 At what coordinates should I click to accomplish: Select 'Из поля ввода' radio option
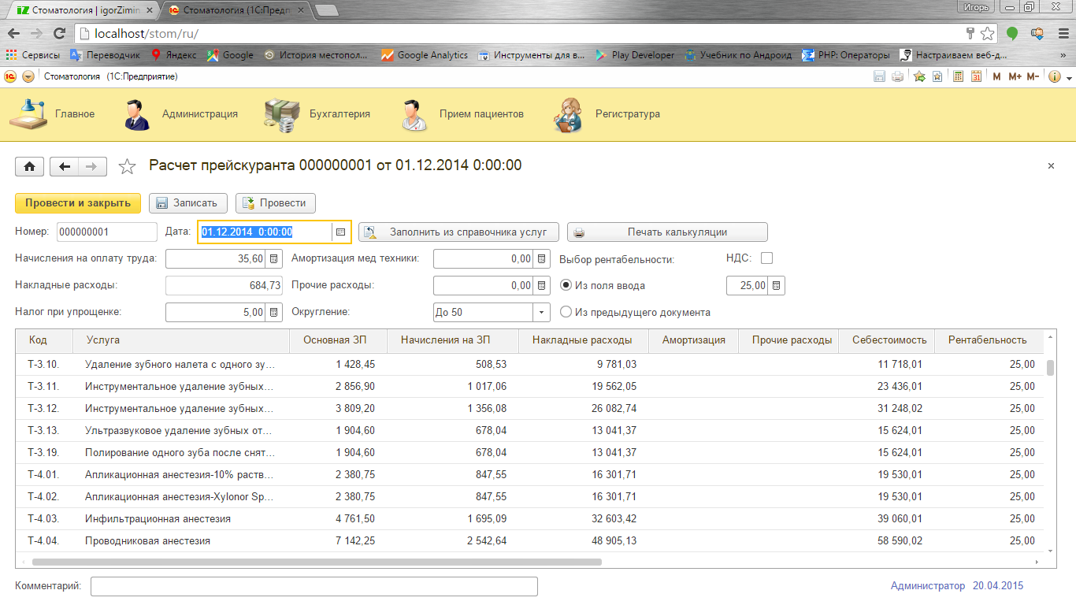[x=566, y=286]
